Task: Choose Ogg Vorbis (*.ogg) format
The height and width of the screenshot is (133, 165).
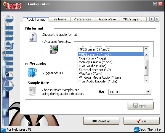Action: 111,58
